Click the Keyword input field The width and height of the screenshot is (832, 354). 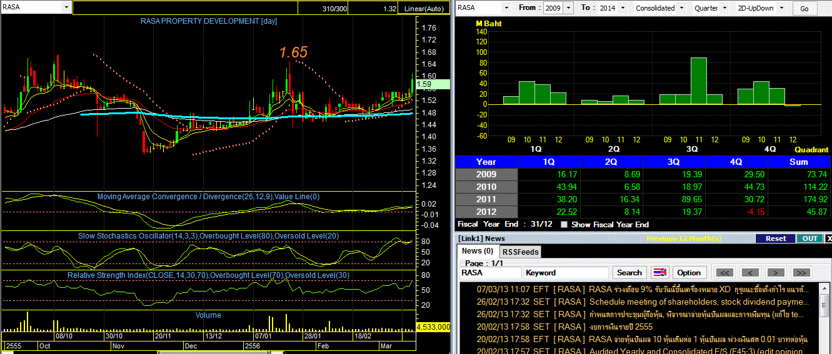click(x=566, y=273)
